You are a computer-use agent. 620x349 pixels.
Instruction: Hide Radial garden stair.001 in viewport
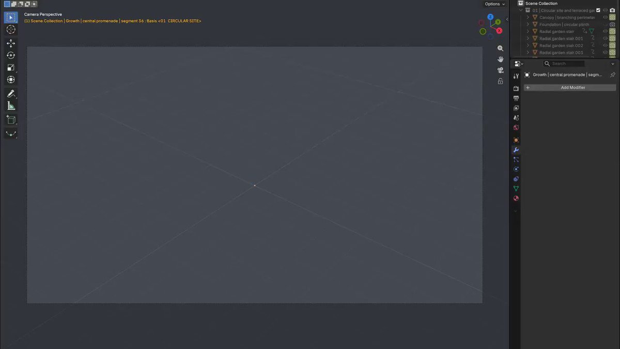pyautogui.click(x=606, y=38)
